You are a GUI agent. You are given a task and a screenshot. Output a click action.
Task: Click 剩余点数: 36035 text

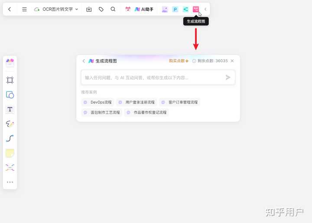click(212, 61)
